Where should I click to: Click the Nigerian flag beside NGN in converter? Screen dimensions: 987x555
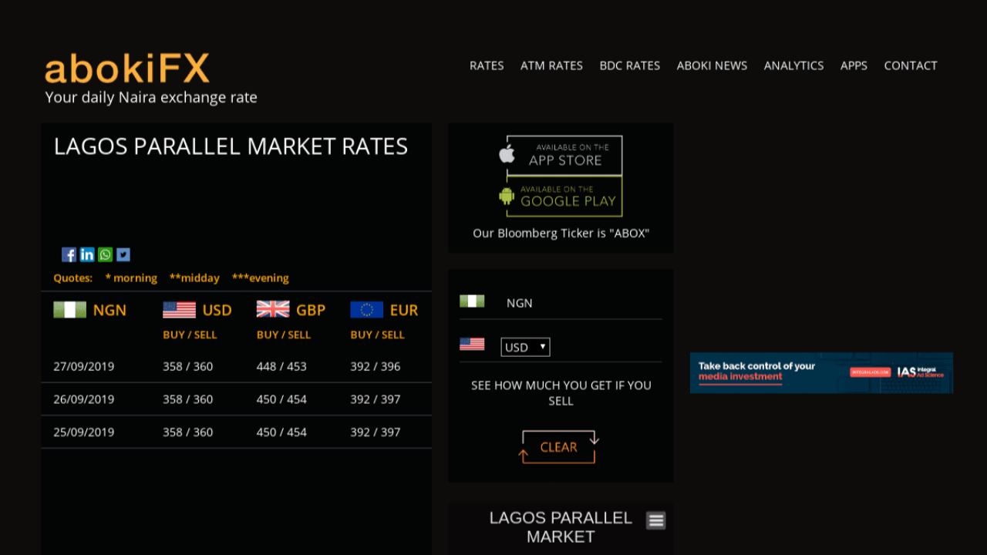click(472, 301)
